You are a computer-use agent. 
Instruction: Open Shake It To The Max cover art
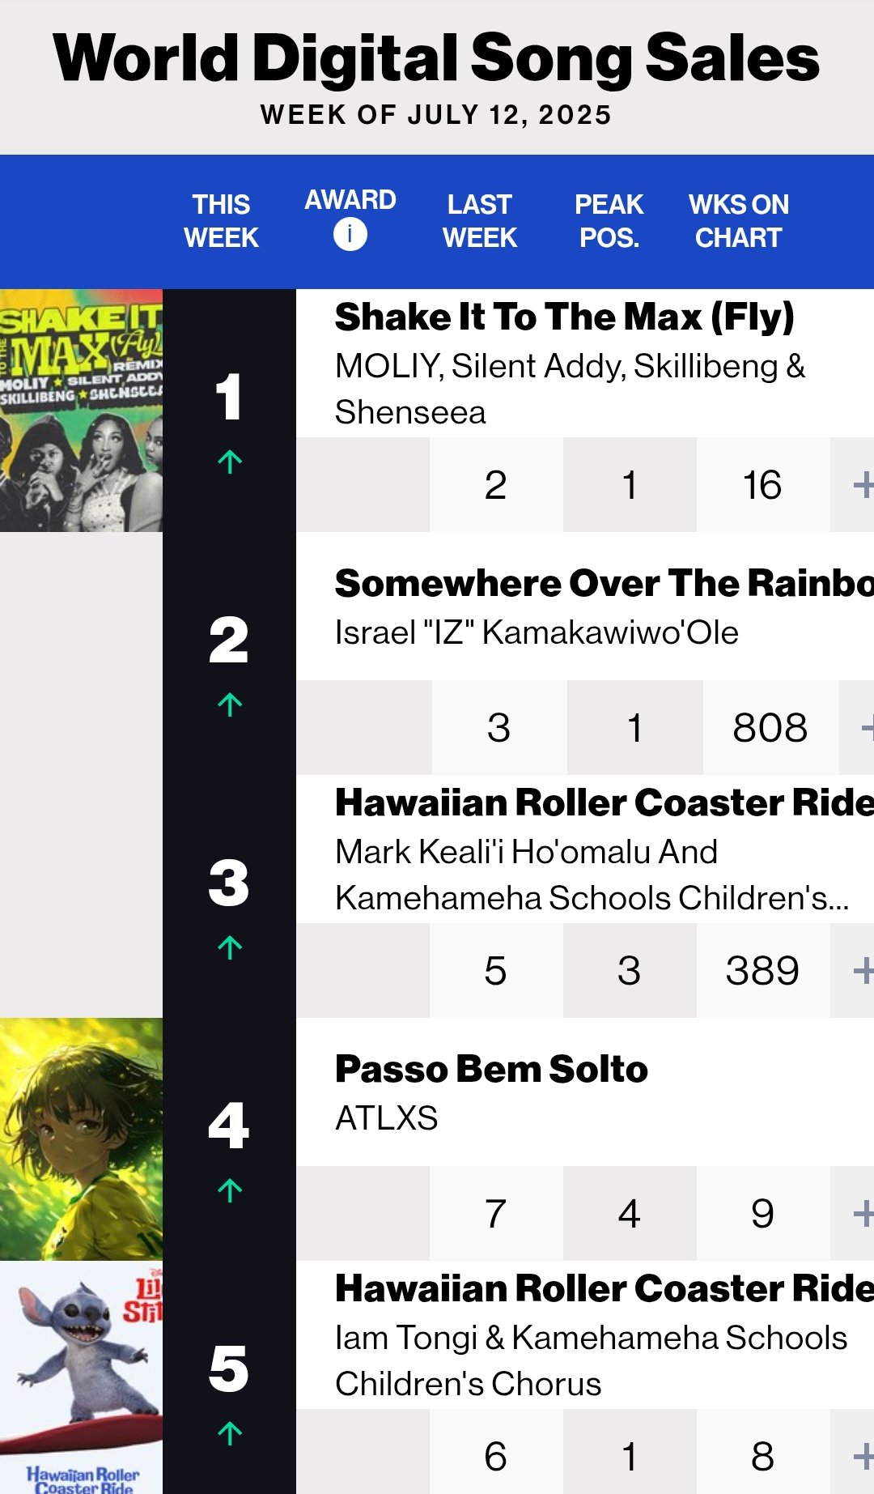point(81,411)
